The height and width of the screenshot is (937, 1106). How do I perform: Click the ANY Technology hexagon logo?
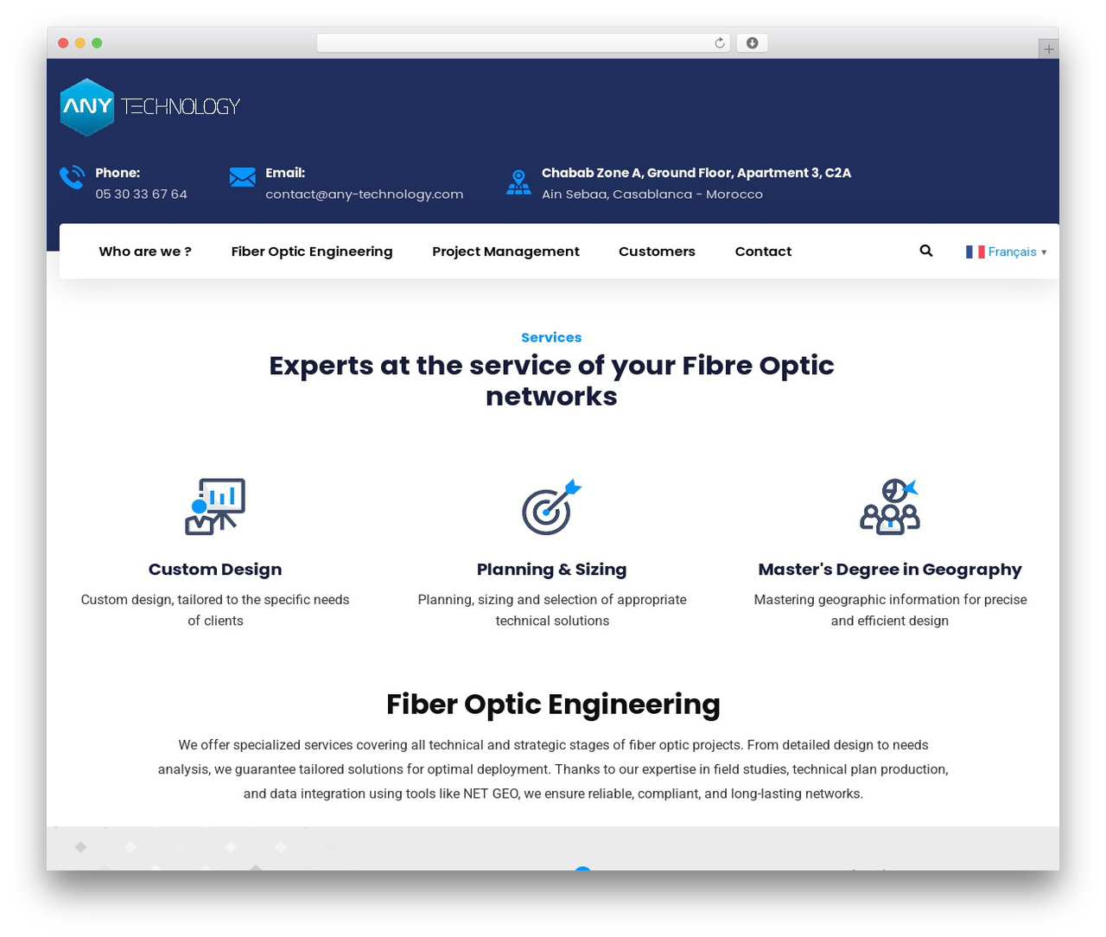click(87, 107)
